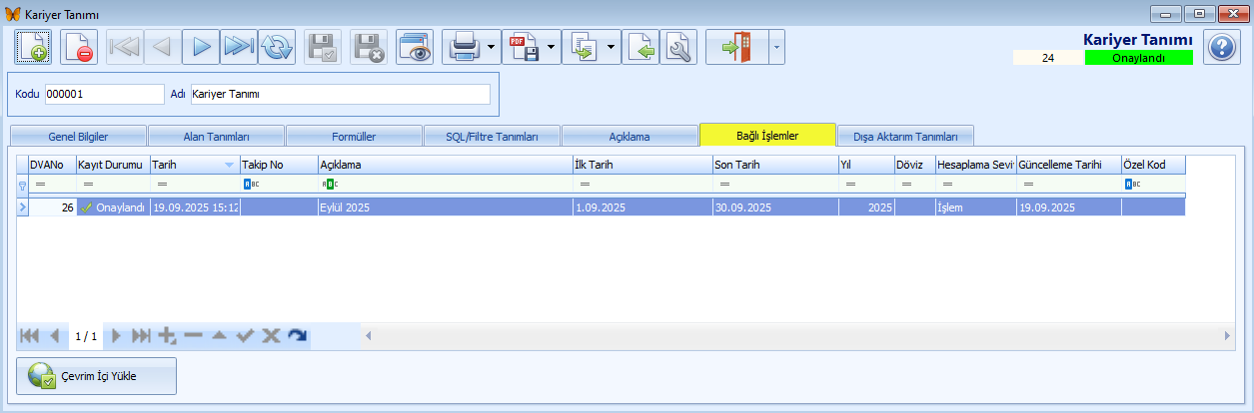Open the preview window eye icon
The width and height of the screenshot is (1254, 413).
coord(414,47)
